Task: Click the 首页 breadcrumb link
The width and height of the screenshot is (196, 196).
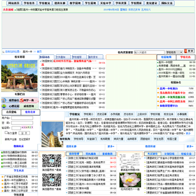Action: coord(39,52)
